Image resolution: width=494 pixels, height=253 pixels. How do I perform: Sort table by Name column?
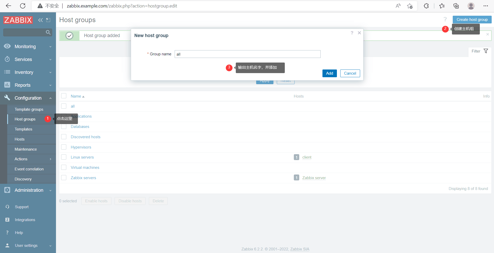78,96
